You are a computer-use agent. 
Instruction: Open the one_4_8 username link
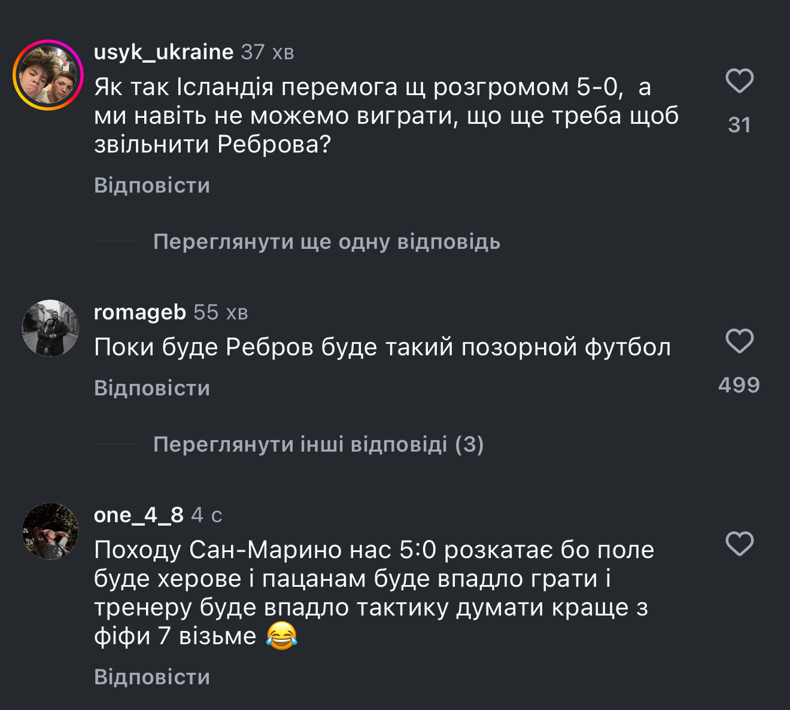tap(138, 515)
